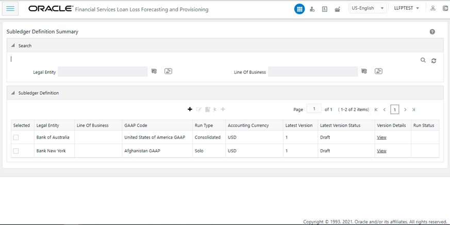
Task: Clear the Line Of Business field with eraser icon
Action: click(x=378, y=71)
